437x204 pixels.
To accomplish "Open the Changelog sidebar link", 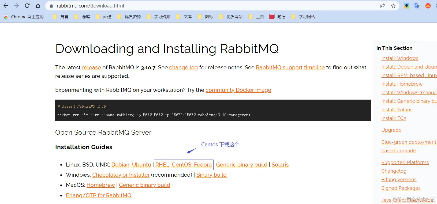I will coord(394,171).
